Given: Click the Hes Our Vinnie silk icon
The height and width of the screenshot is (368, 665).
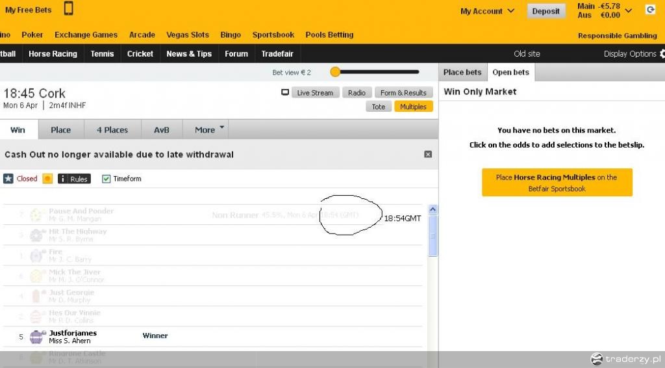Looking at the screenshot, I should pos(37,316).
